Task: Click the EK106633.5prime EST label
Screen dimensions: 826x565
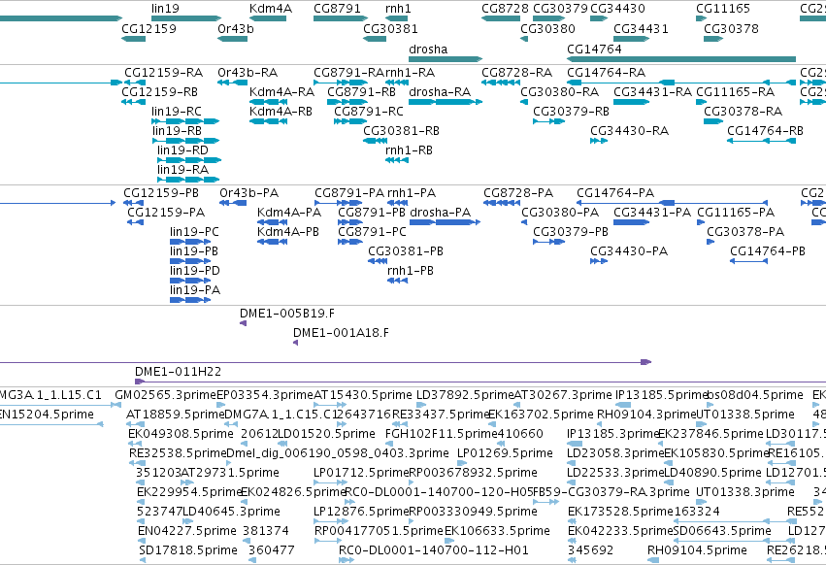Action: [497, 531]
